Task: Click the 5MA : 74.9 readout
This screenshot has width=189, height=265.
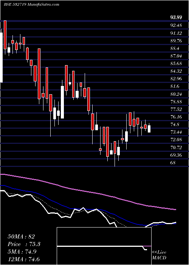Action: coord(22,252)
